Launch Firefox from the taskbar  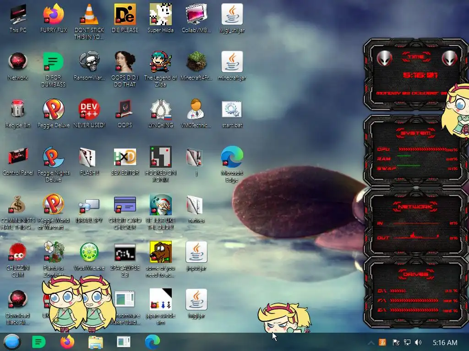[x=67, y=342]
